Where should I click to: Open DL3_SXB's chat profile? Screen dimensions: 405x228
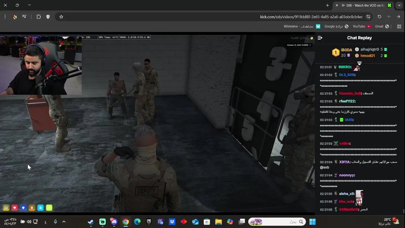pyautogui.click(x=347, y=75)
